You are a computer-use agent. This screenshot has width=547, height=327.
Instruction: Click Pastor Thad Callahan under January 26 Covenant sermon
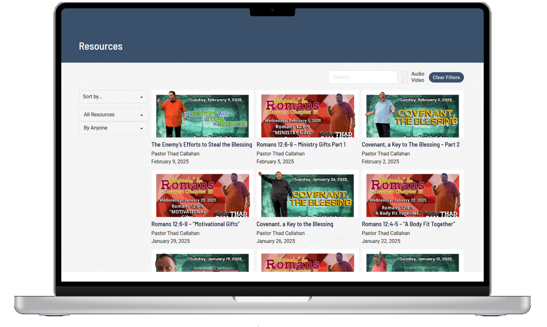tap(280, 234)
